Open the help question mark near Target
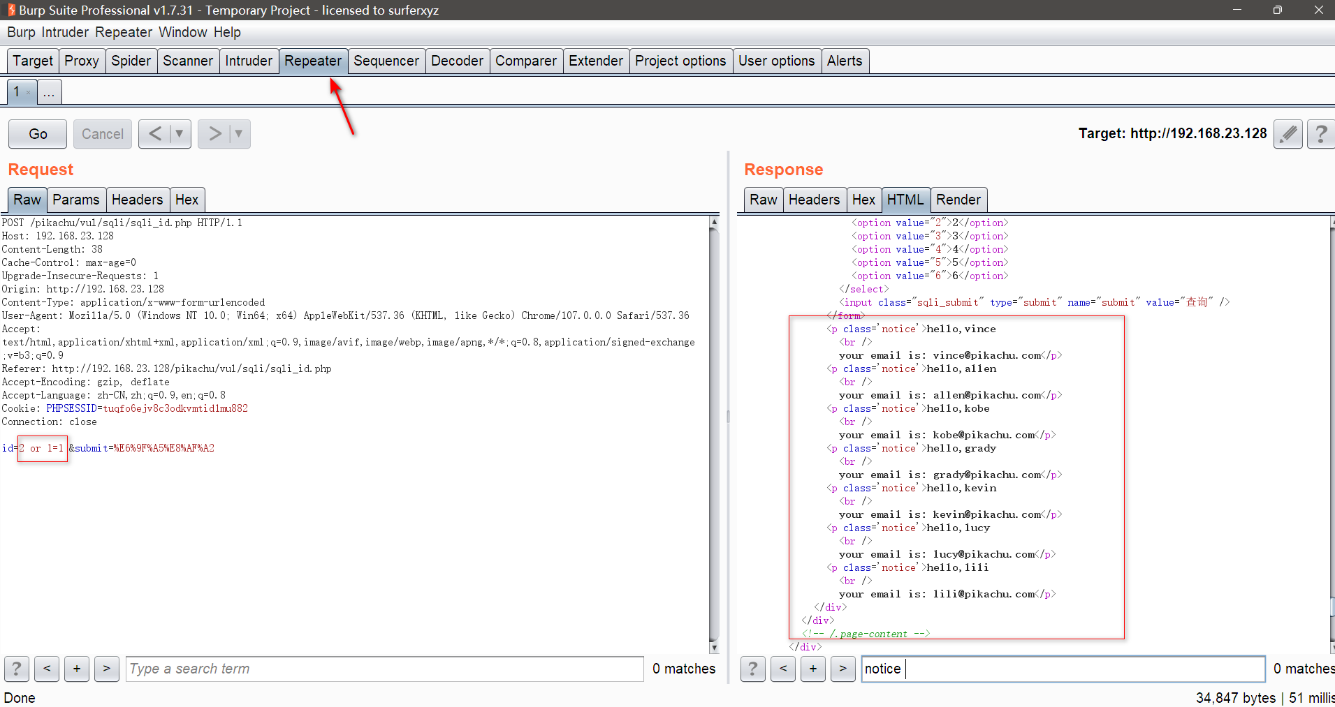1335x707 pixels. (1320, 133)
